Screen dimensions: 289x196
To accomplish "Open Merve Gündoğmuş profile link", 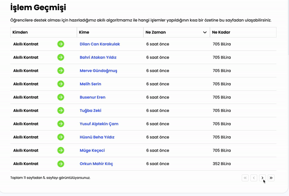I will [x=98, y=71].
